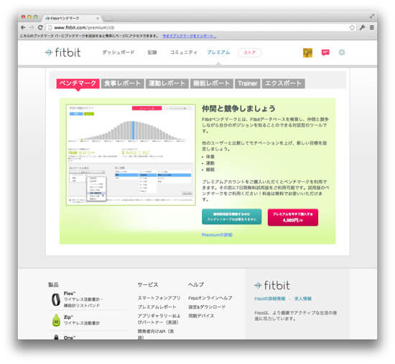The image size is (395, 364).
Task: Click the fitbit logo in the footer
Action: pos(272,286)
